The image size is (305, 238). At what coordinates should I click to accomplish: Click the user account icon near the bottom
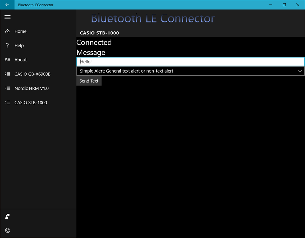click(7, 216)
